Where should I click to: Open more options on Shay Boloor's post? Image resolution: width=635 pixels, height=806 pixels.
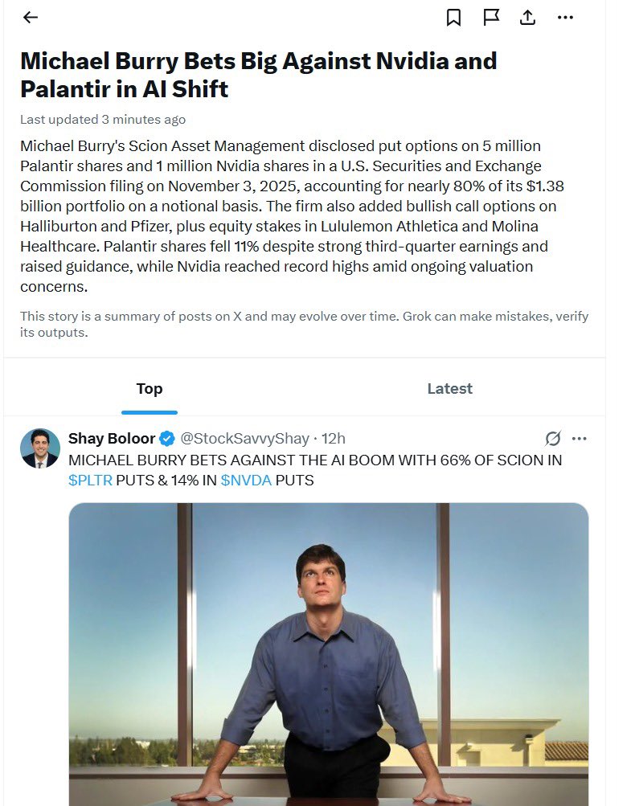pos(579,439)
